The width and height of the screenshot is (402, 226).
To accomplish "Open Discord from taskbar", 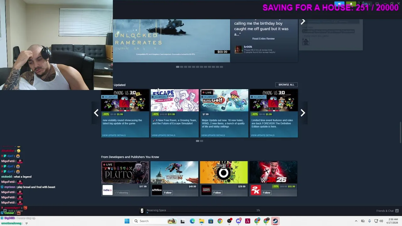I will click(x=239, y=221).
